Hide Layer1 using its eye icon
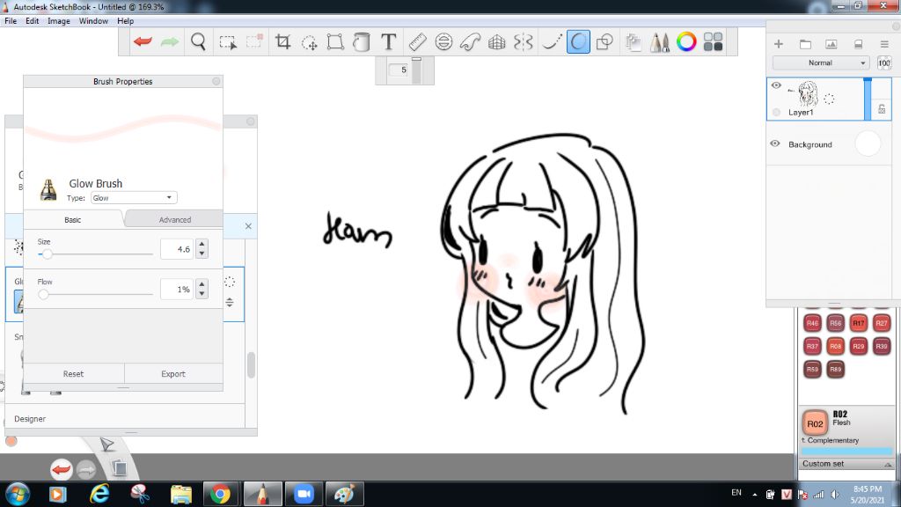Screen dimensions: 901x507 click(x=776, y=85)
